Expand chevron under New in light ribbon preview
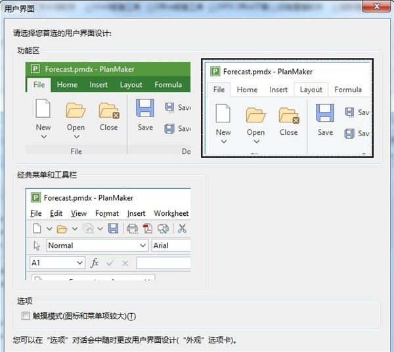 tap(224, 141)
